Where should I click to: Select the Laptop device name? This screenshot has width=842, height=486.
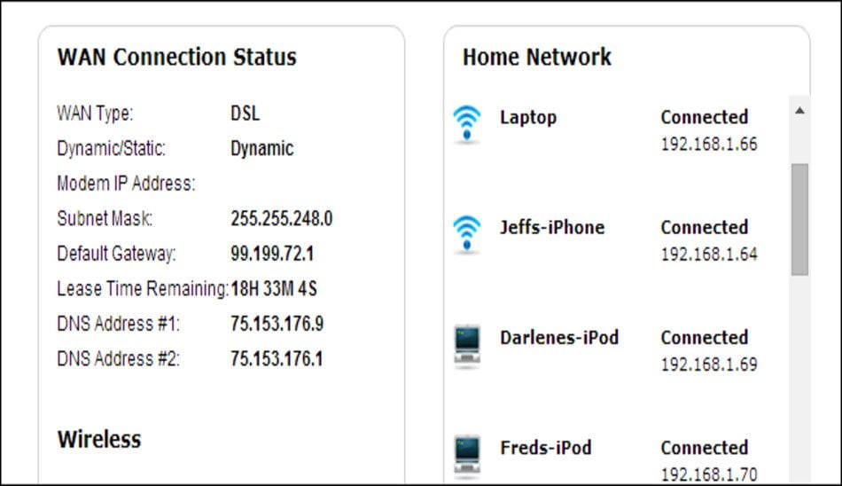coord(528,118)
